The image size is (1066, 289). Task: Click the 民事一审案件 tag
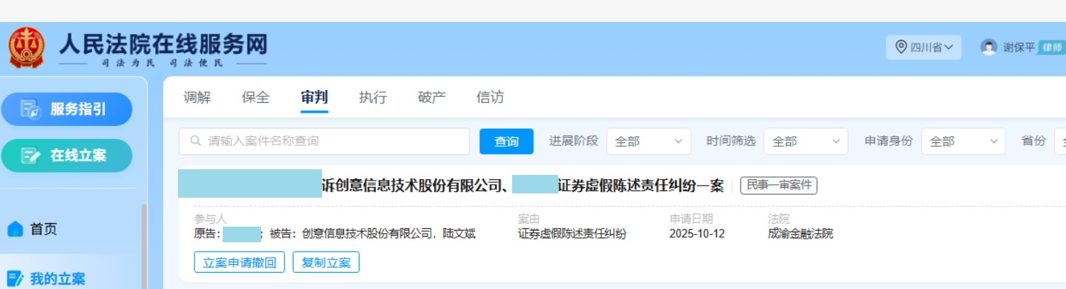[779, 186]
